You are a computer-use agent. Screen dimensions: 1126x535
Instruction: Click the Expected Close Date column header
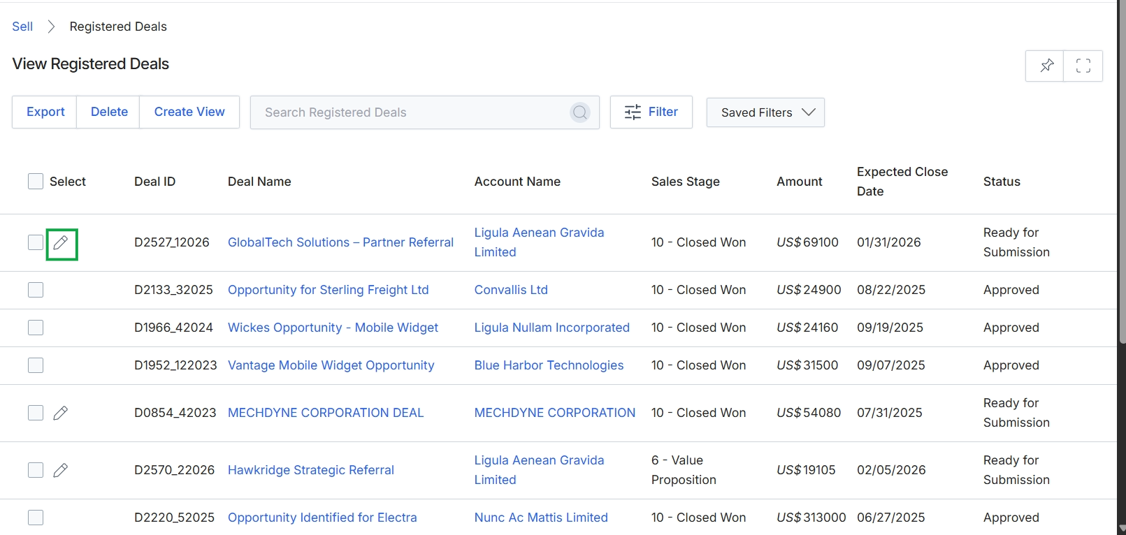tap(902, 182)
